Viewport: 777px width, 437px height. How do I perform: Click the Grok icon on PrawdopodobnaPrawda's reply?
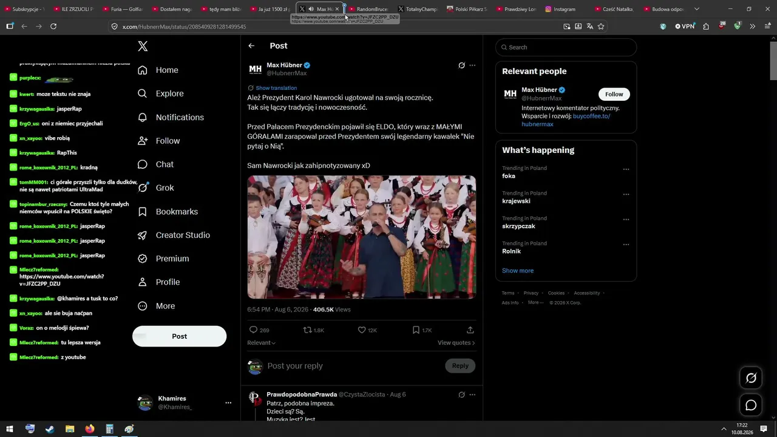click(461, 395)
